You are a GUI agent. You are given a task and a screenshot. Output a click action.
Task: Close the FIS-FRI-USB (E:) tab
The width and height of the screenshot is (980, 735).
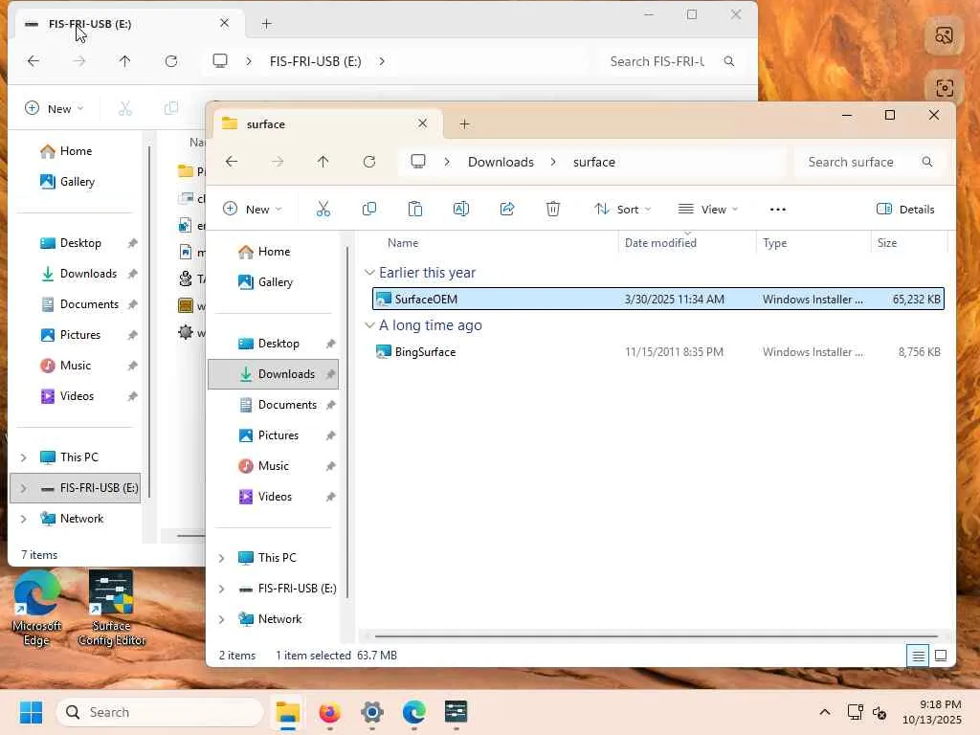[224, 23]
